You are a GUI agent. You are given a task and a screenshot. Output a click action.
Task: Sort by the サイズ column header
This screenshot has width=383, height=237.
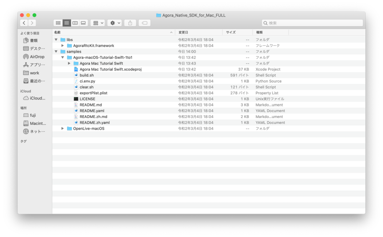pos(237,32)
